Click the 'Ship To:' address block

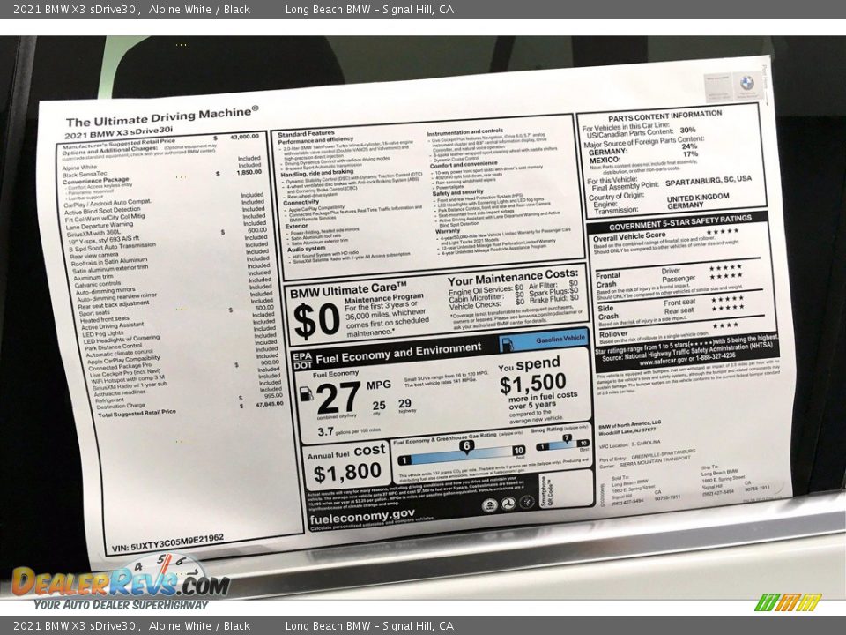click(x=735, y=480)
